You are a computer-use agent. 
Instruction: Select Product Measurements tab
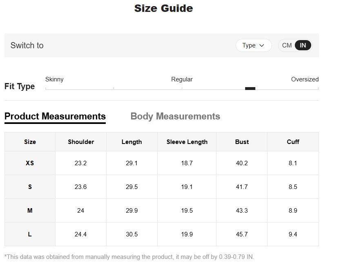tap(55, 117)
